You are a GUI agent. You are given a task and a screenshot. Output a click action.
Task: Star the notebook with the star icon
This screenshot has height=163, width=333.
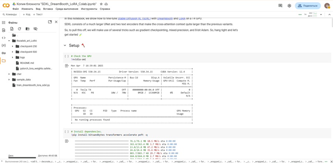point(101,4)
